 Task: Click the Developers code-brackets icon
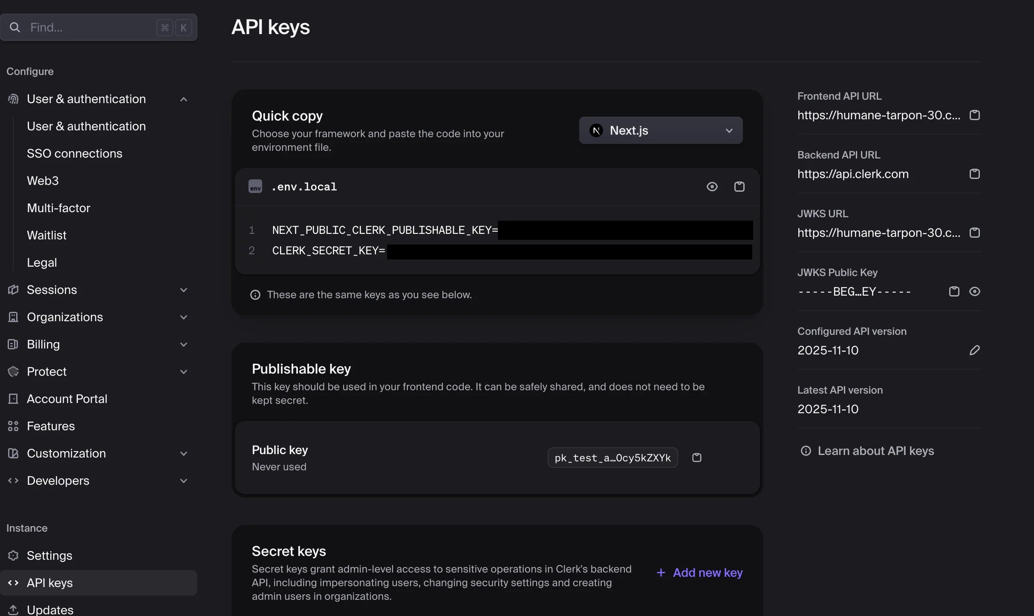click(x=13, y=481)
